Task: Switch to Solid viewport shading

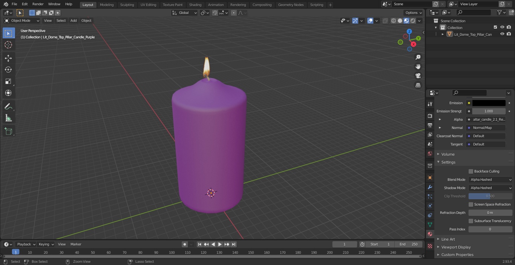Action: pos(400,21)
